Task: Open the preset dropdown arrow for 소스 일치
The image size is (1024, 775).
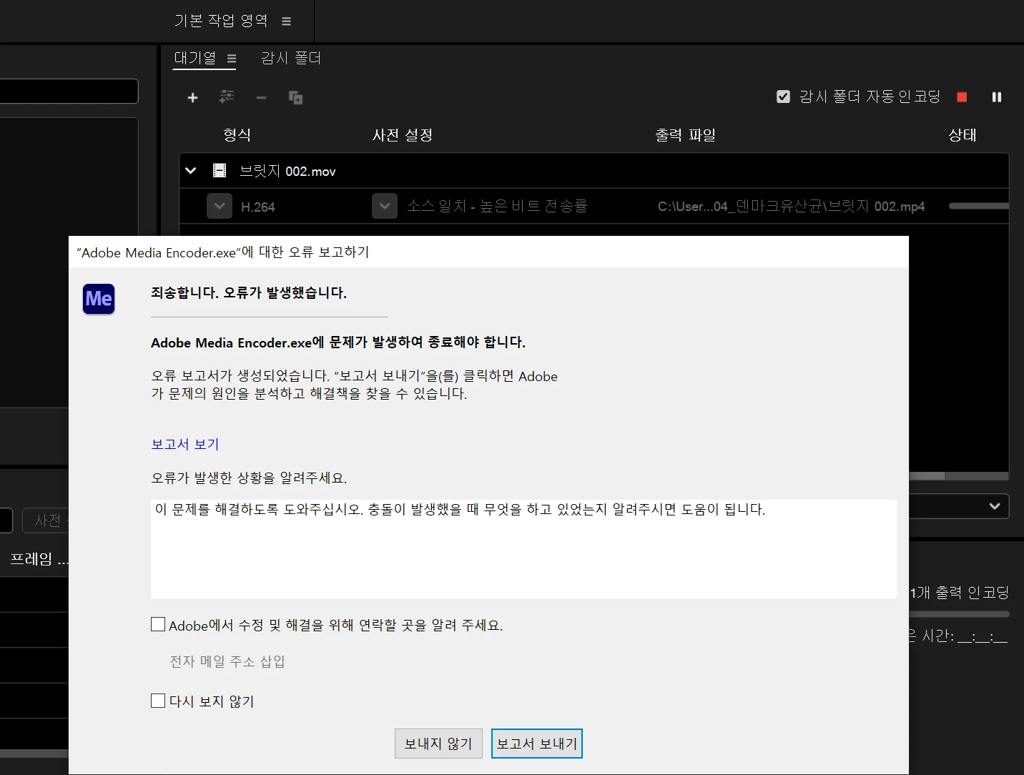Action: click(x=385, y=206)
